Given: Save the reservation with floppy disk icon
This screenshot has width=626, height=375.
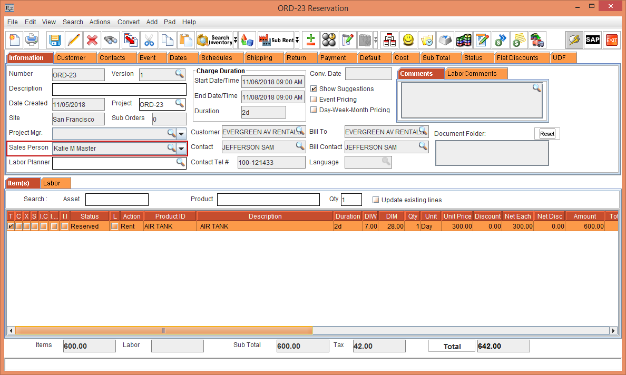Looking at the screenshot, I should 55,40.
